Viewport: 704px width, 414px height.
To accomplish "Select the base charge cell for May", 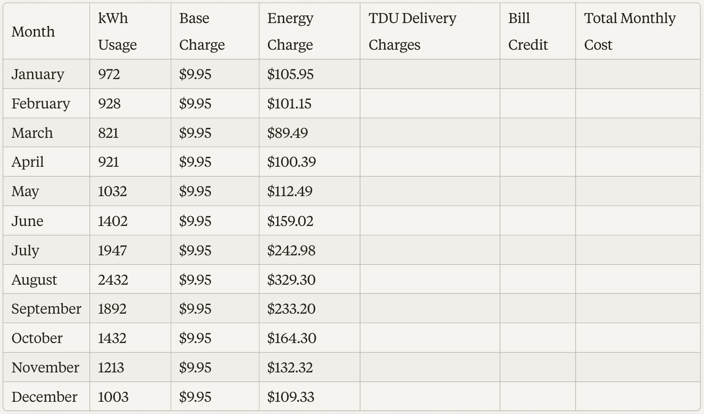I will (195, 192).
